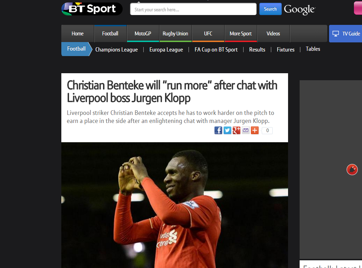Share article on Google Plus icon

(237, 130)
